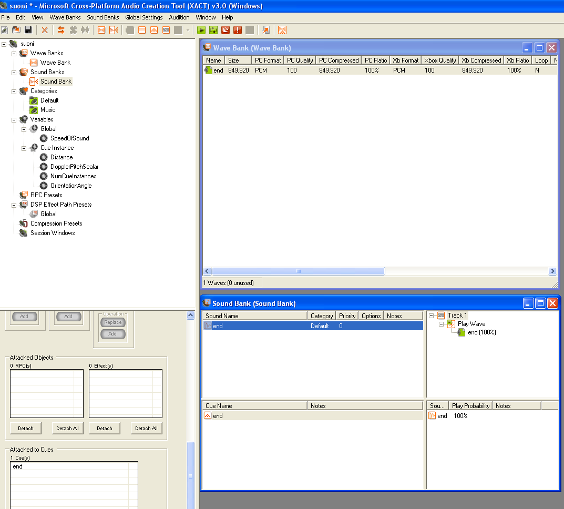Screen dimensions: 564x509
Task: Open the Audition menu
Action: pyautogui.click(x=179, y=17)
